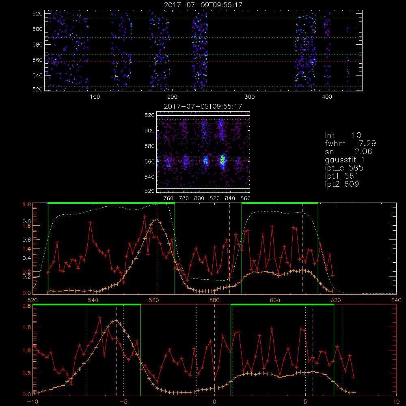Click x-axis label 400 of top plot
The width and height of the screenshot is (406, 406).
tap(327, 97)
